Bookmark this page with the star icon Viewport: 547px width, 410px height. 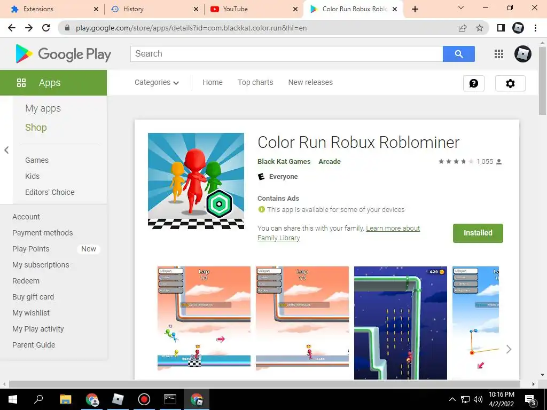click(x=480, y=28)
